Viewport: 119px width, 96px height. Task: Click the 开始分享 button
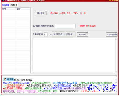pyautogui.click(x=82, y=35)
